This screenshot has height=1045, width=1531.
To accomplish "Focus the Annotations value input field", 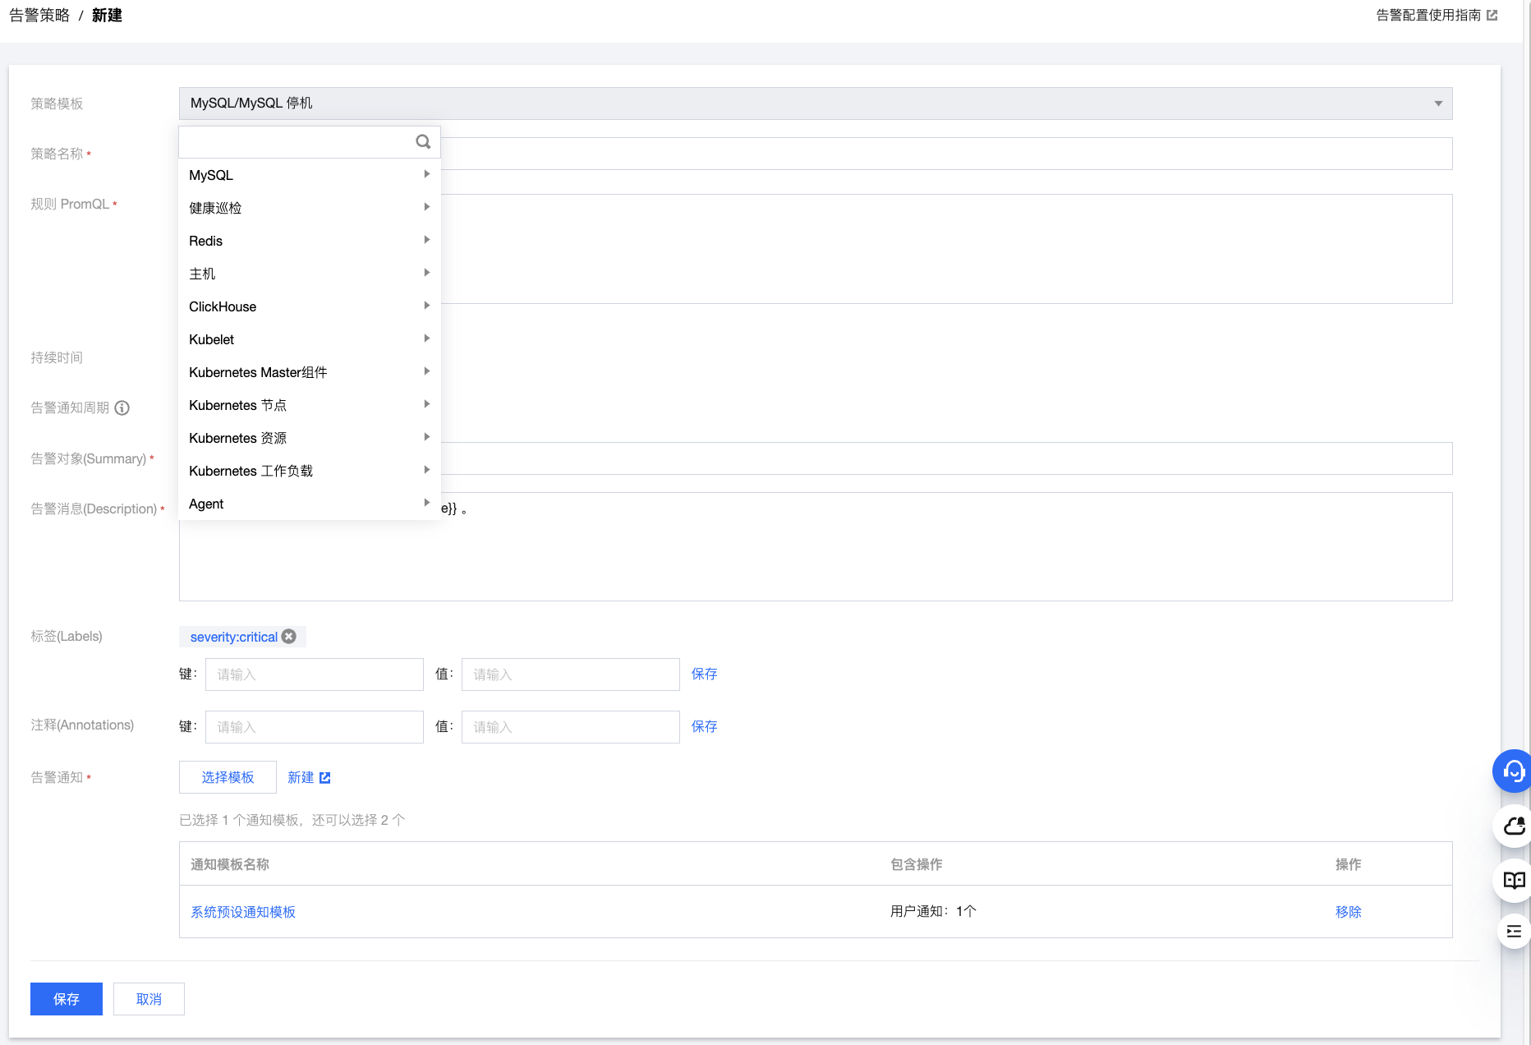I will coord(571,727).
